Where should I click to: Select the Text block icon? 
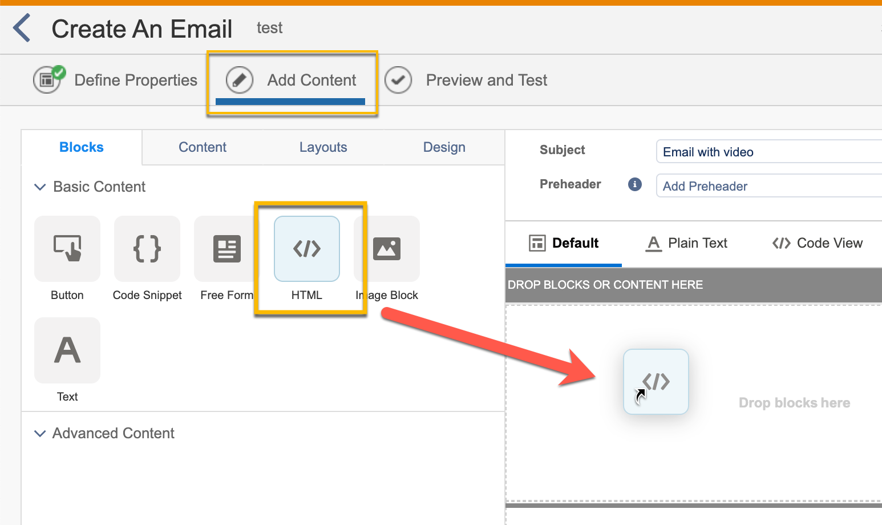pos(67,350)
